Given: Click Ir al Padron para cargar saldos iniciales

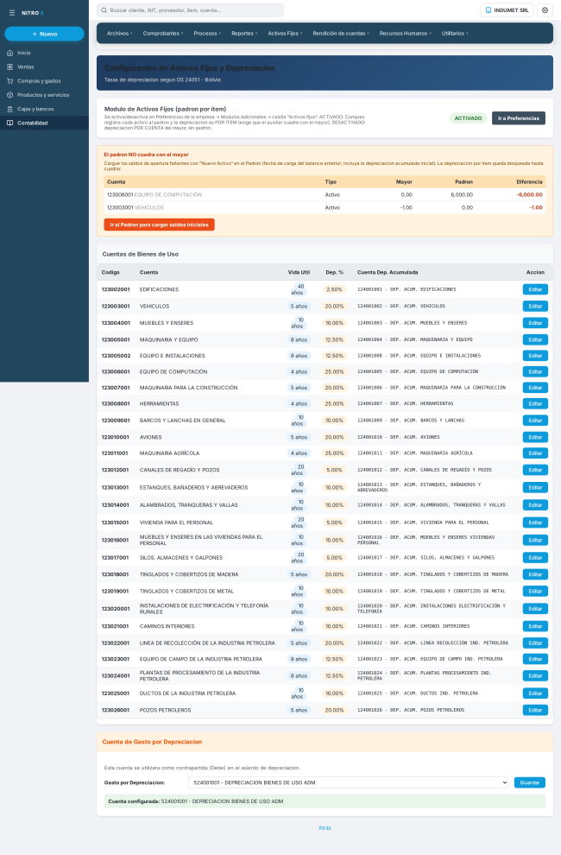Looking at the screenshot, I should click(159, 225).
